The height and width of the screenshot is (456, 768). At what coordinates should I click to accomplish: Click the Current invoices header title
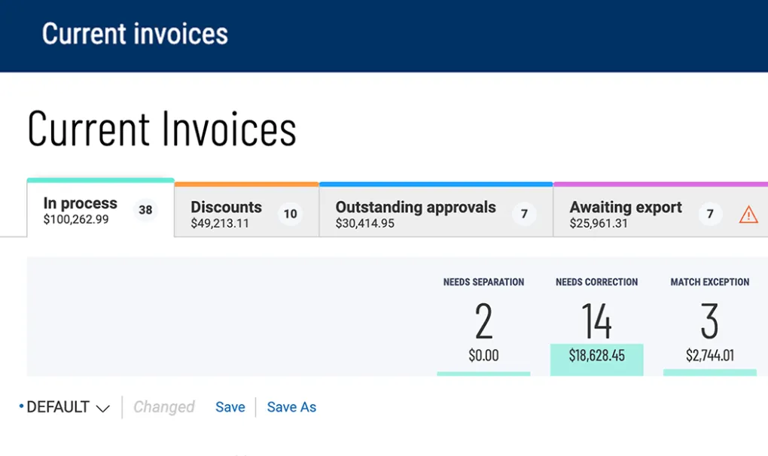(x=135, y=34)
